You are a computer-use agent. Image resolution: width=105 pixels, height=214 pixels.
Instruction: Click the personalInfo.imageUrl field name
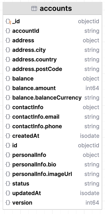(42, 174)
